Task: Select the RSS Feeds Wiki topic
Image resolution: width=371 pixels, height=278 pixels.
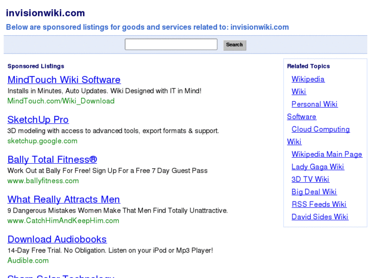Action: (x=319, y=205)
